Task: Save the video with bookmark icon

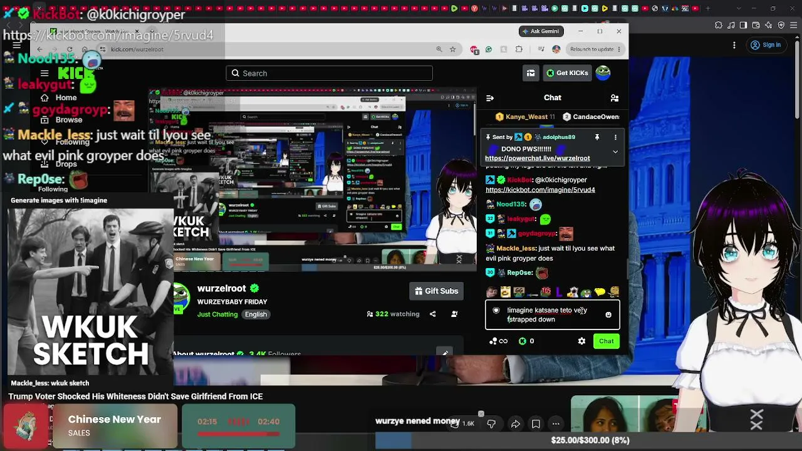Action: pos(536,424)
